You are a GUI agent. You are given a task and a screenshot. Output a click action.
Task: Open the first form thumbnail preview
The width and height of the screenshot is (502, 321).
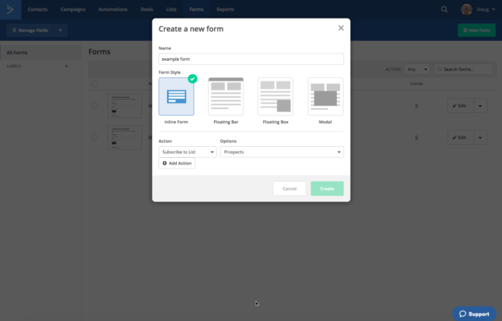124,105
